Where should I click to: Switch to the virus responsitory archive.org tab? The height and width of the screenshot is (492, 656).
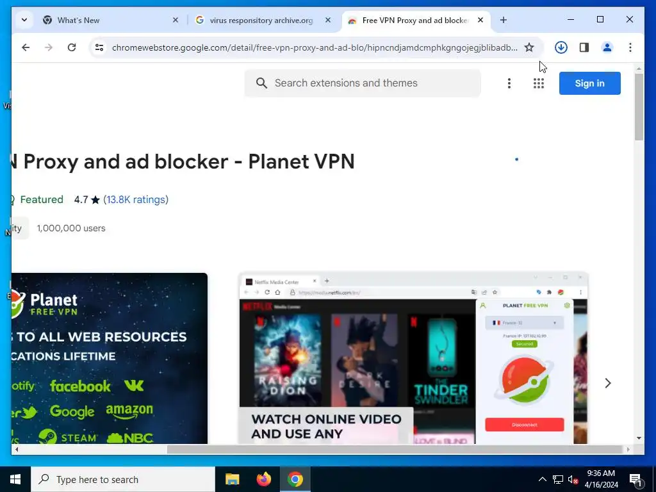click(x=263, y=20)
